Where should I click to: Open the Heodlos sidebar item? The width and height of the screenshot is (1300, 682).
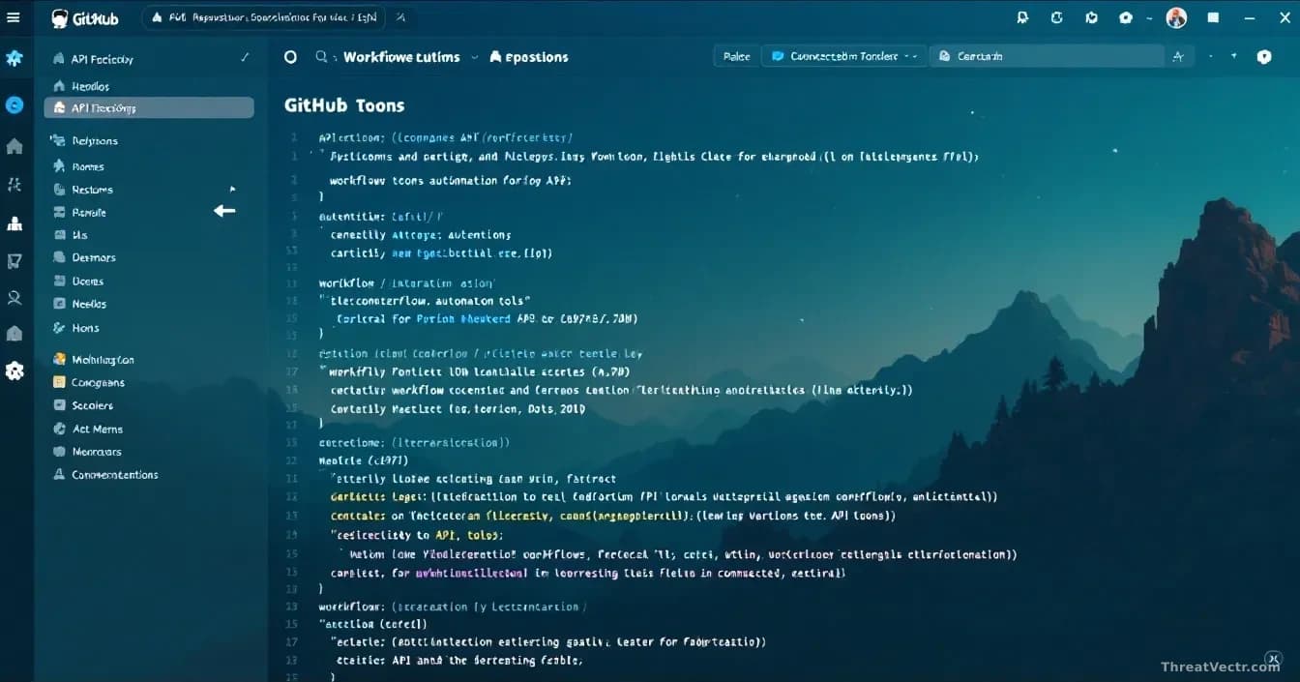click(91, 86)
